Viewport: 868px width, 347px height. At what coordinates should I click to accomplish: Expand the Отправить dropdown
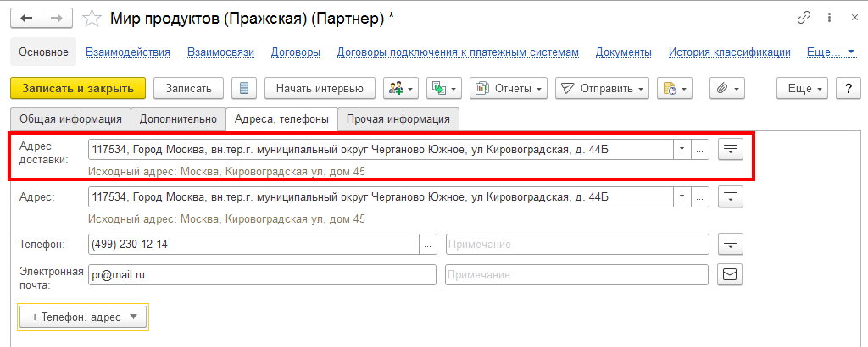tap(602, 88)
